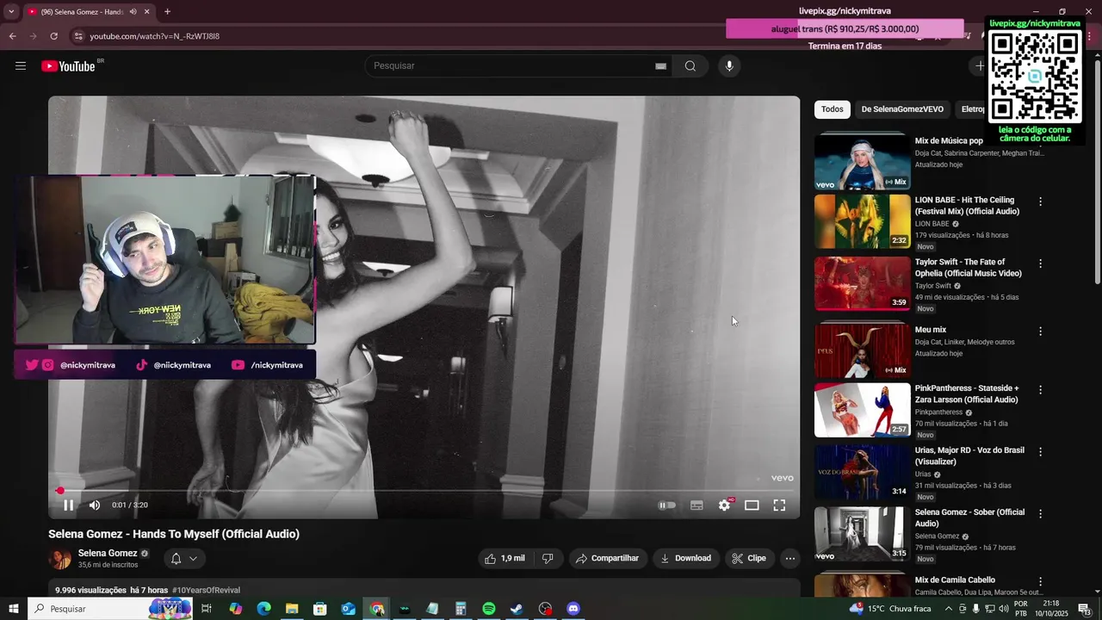Image resolution: width=1102 pixels, height=620 pixels.
Task: Open more actions ellipsis under video
Action: click(x=790, y=558)
